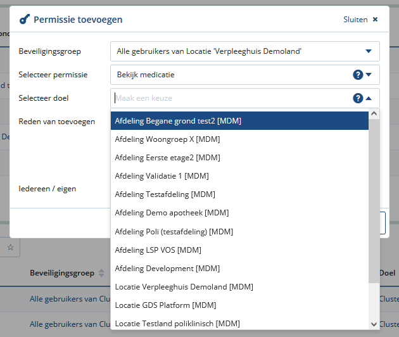The height and width of the screenshot is (337, 399).
Task: Select Afdeling Begane grond test2 [MDM]
Action: [178, 120]
